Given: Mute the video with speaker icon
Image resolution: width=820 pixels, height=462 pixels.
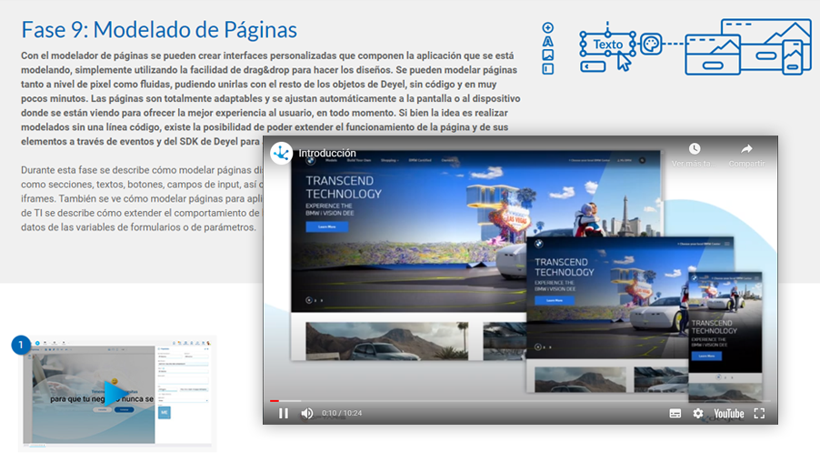Looking at the screenshot, I should (307, 413).
